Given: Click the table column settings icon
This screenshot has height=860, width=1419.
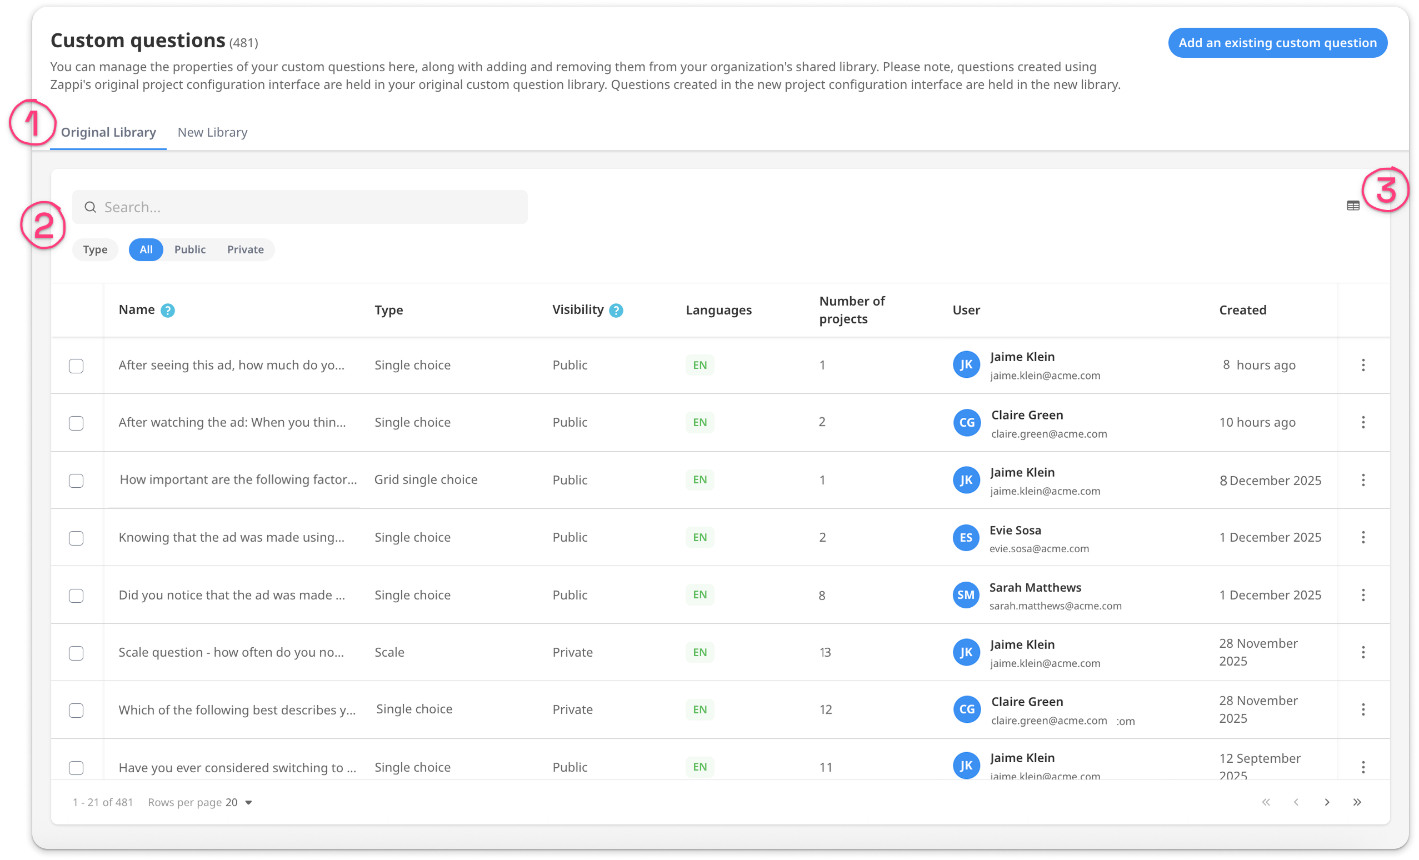Looking at the screenshot, I should coord(1353,206).
